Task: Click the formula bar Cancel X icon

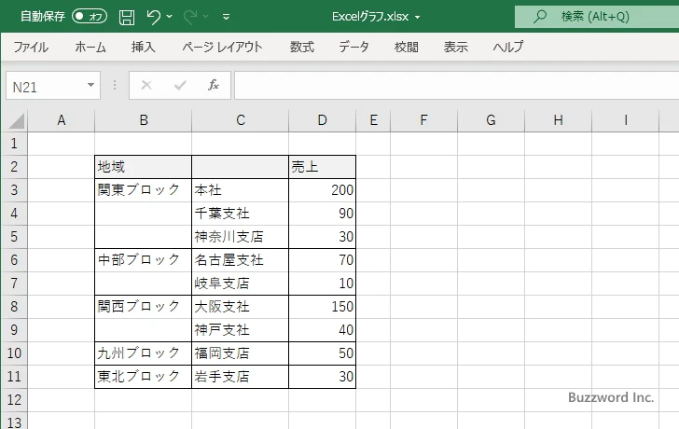Action: pos(146,85)
